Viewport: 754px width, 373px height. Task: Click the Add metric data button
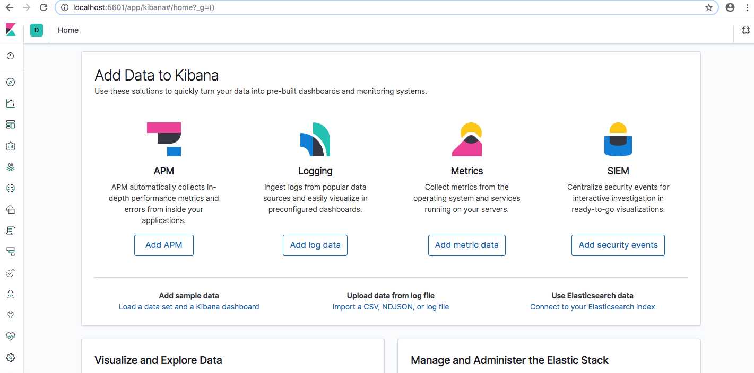click(467, 245)
